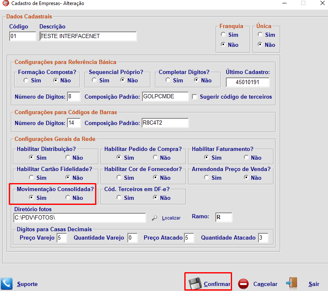
Task: Exit using the Sair button
Action: pyautogui.click(x=314, y=284)
